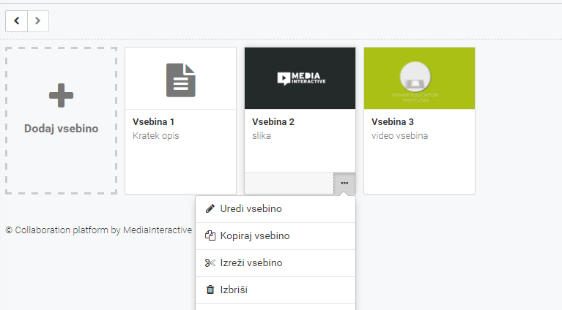The width and height of the screenshot is (562, 310).
Task: Click the pencil icon next to Uredi vsebino
Action: pyautogui.click(x=210, y=208)
